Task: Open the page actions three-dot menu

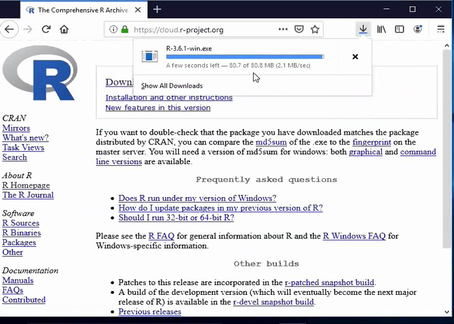Action: [283, 29]
